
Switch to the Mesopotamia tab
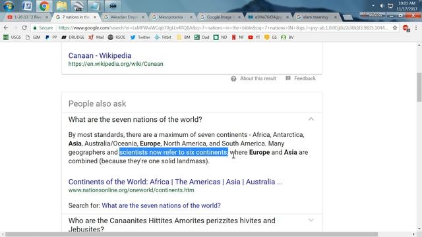pyautogui.click(x=172, y=17)
